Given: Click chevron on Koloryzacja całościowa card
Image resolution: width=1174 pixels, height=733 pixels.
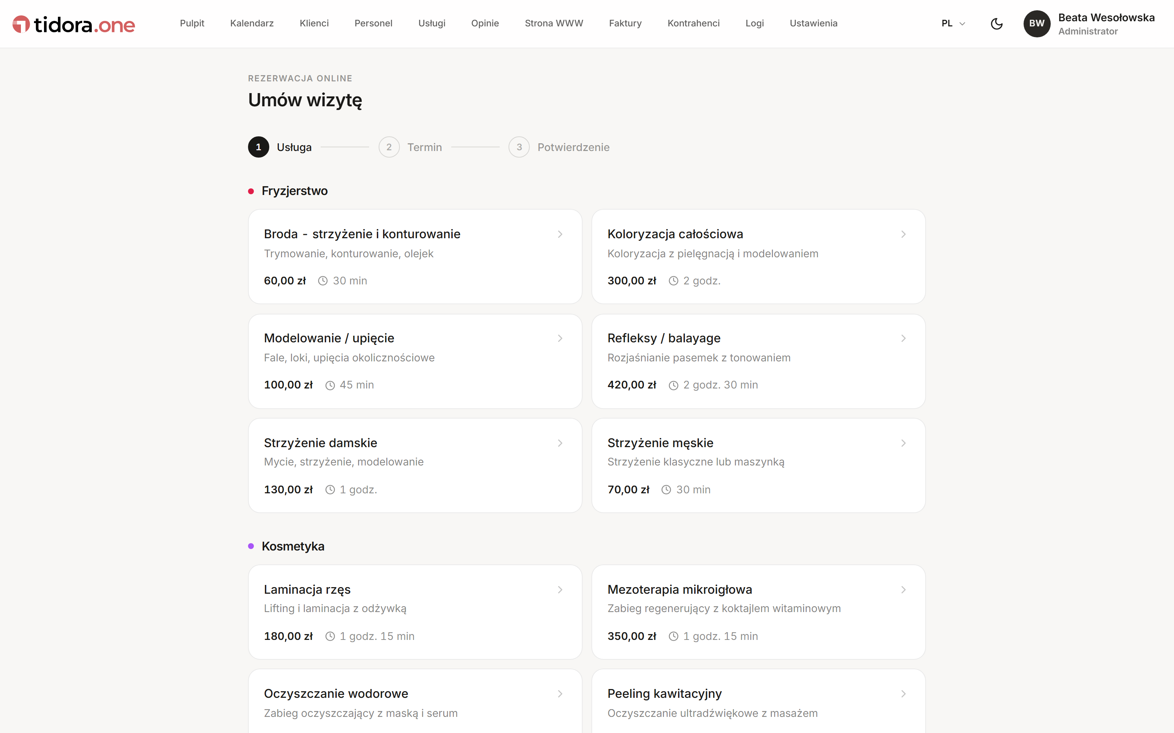Looking at the screenshot, I should (x=904, y=234).
